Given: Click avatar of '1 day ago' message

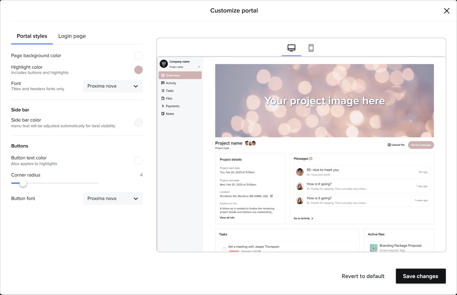Looking at the screenshot, I should [300, 186].
